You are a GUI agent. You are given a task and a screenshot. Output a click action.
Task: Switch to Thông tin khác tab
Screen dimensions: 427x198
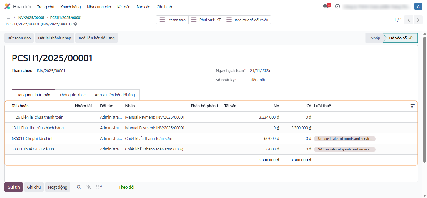click(x=73, y=95)
